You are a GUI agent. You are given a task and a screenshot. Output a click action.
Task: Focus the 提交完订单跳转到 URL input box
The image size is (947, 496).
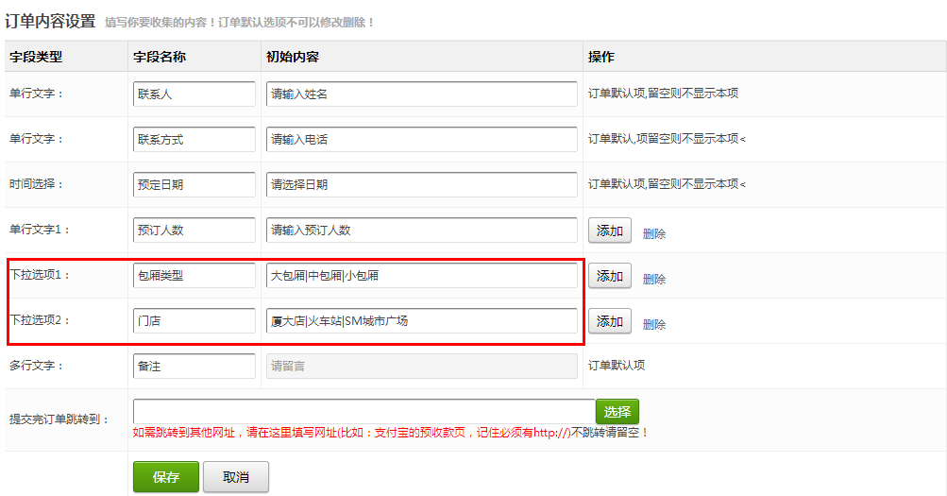coord(364,412)
